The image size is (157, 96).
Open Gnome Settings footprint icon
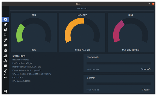[x=5, y=71]
